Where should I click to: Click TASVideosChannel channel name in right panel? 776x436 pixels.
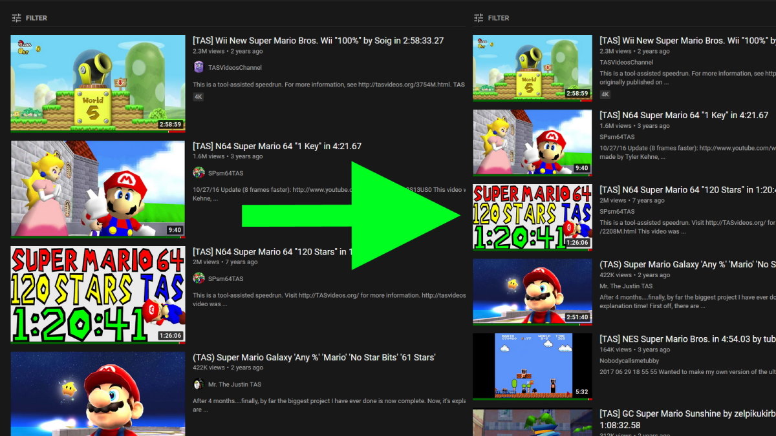tap(627, 62)
